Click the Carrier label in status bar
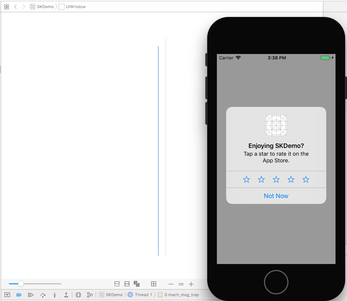The height and width of the screenshot is (301, 347). (x=226, y=58)
